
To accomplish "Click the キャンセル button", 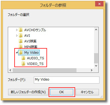I will [x=87, y=92].
